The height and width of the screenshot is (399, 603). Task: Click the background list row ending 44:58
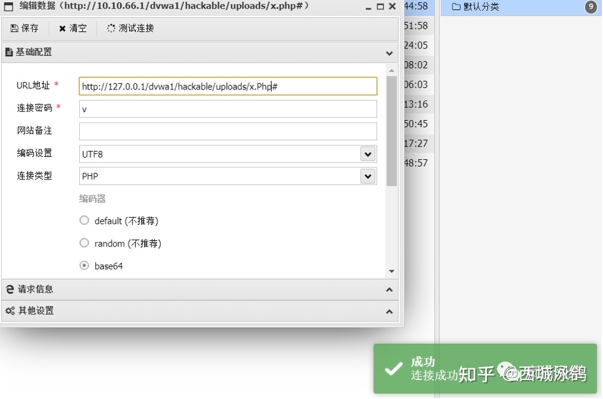(419, 7)
